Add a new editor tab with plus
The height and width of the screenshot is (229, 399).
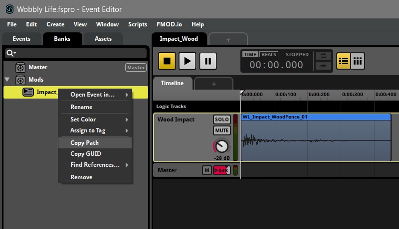click(228, 40)
